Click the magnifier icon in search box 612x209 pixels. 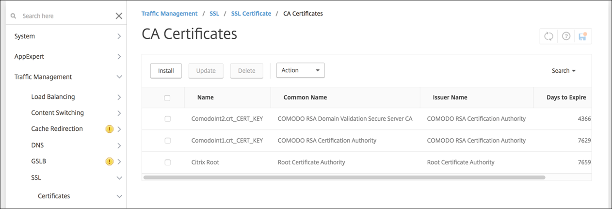click(14, 16)
